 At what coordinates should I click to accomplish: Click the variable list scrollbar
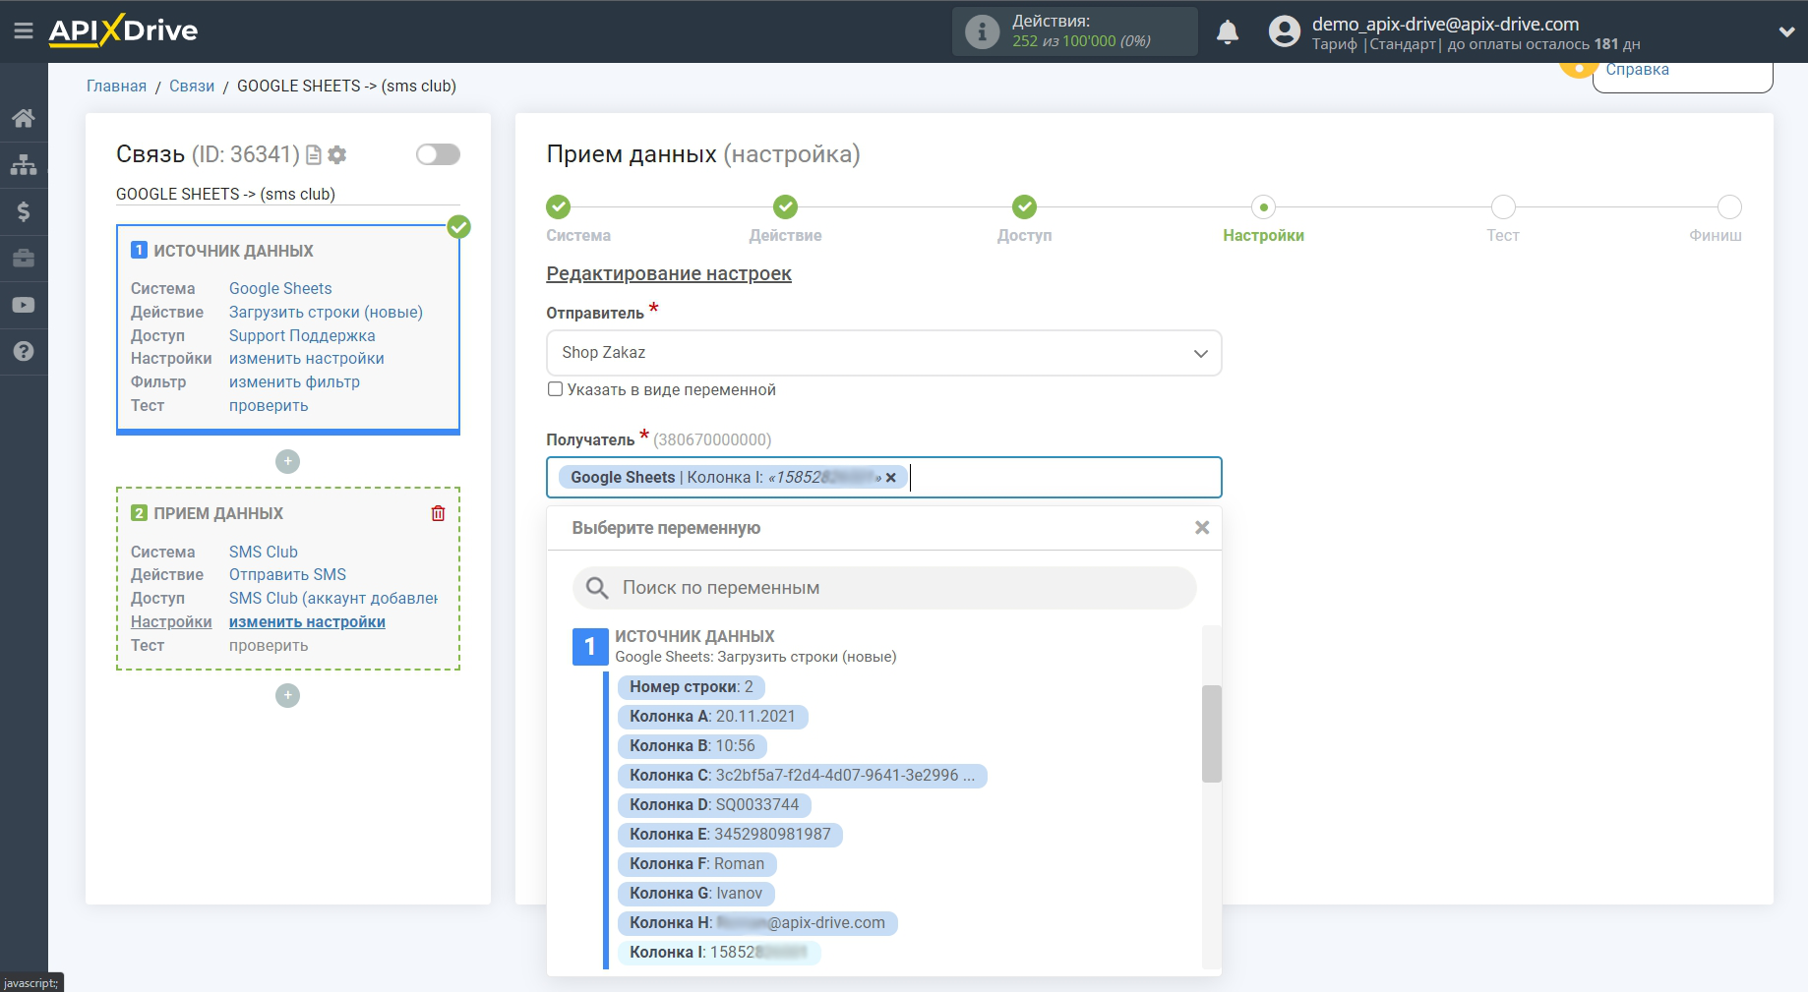click(x=1212, y=733)
